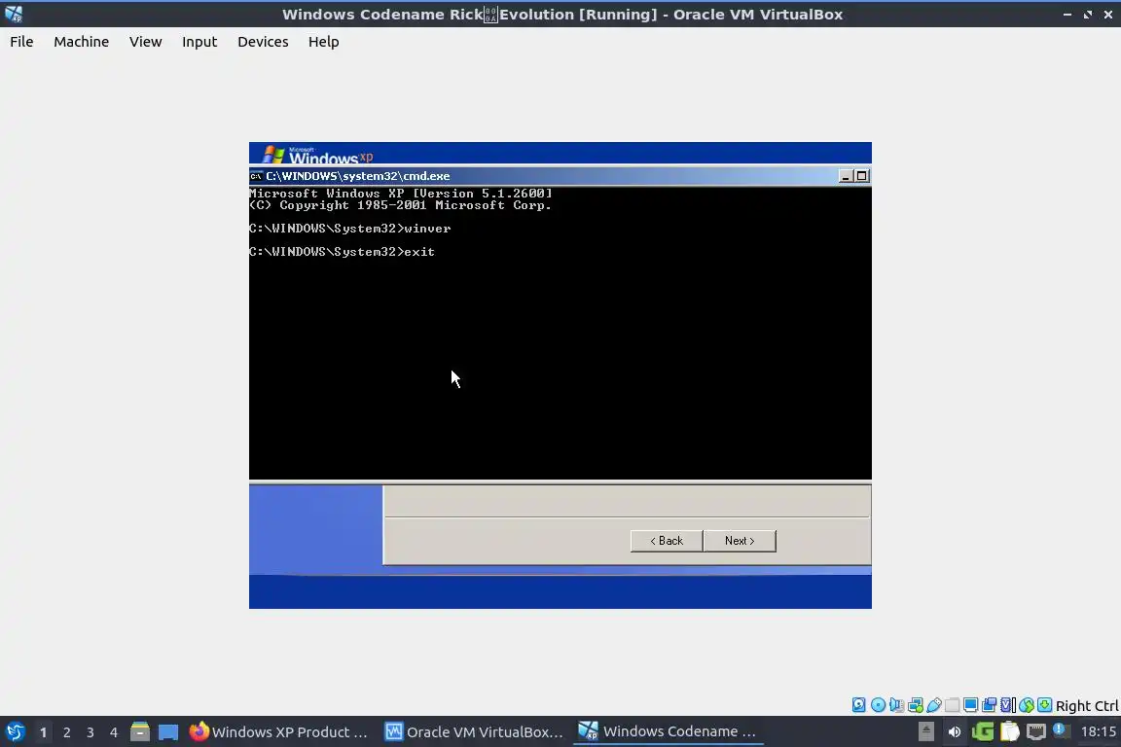Click the 18:15 clock
The image size is (1121, 747).
click(1098, 731)
